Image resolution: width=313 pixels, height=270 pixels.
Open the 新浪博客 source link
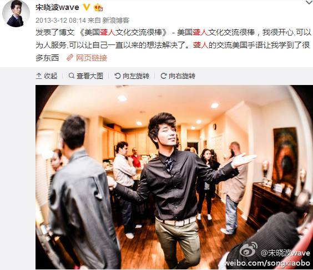pyautogui.click(x=116, y=21)
